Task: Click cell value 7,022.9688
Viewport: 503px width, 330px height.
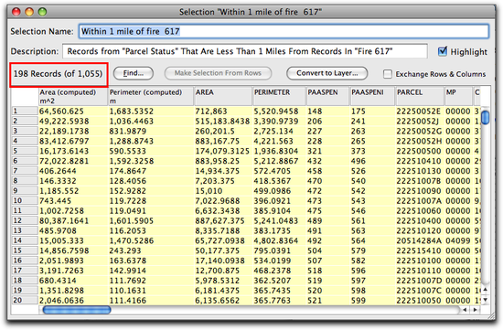Action: pyautogui.click(x=218, y=201)
